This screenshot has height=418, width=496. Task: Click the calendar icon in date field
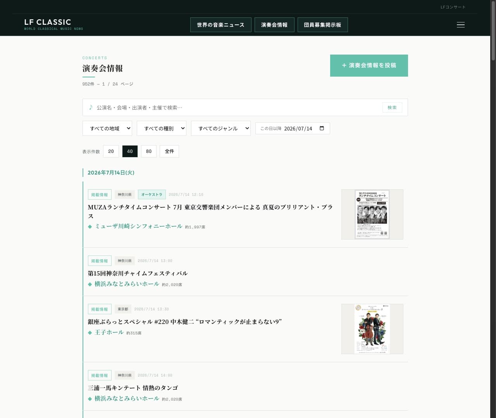coord(322,128)
